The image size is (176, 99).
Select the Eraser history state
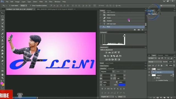[x=122, y=18]
